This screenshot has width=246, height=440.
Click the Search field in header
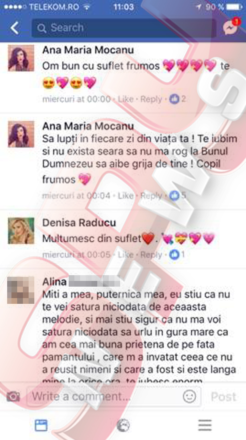(x=124, y=28)
